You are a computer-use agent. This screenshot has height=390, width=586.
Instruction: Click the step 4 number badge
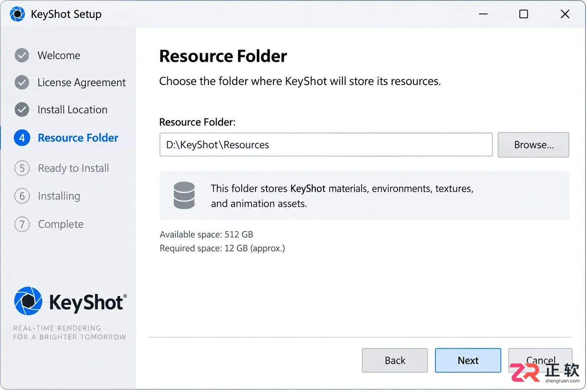[22, 138]
